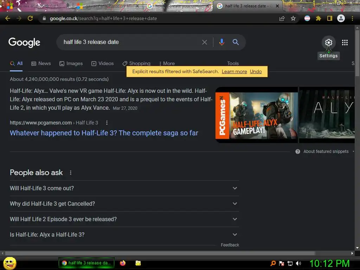Image resolution: width=360 pixels, height=270 pixels.
Task: Open 'Whatever happened to Half-Life 3?' result
Action: [x=104, y=133]
